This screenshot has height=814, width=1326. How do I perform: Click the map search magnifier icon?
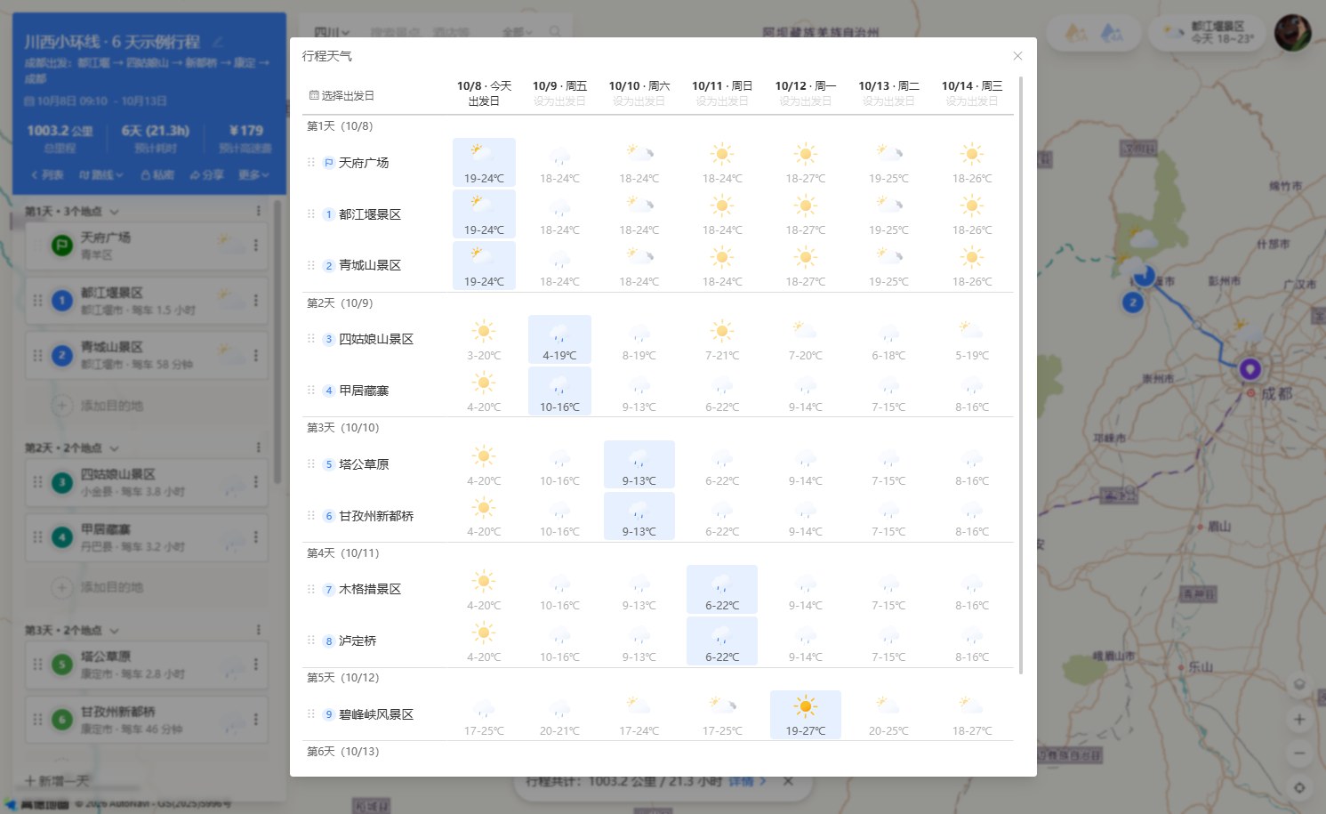tap(555, 32)
